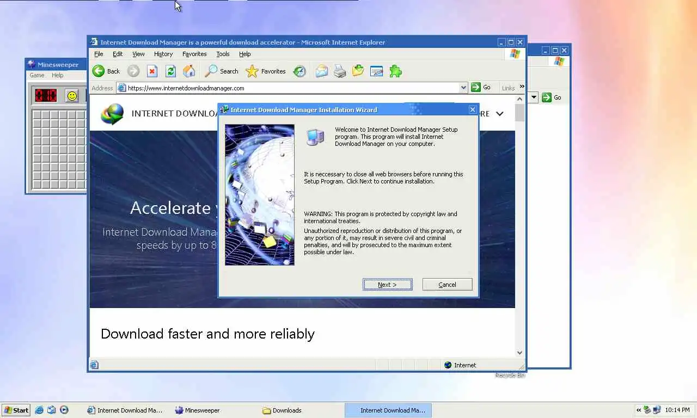This screenshot has width=697, height=418.
Task: Click the green tray icon beside the tray arrow
Action: pos(647,410)
